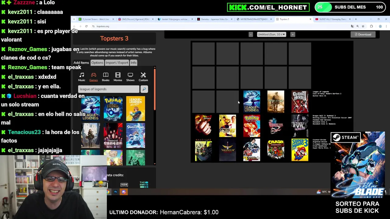Click the translate page icon
This screenshot has height=219, width=390.
352,26
